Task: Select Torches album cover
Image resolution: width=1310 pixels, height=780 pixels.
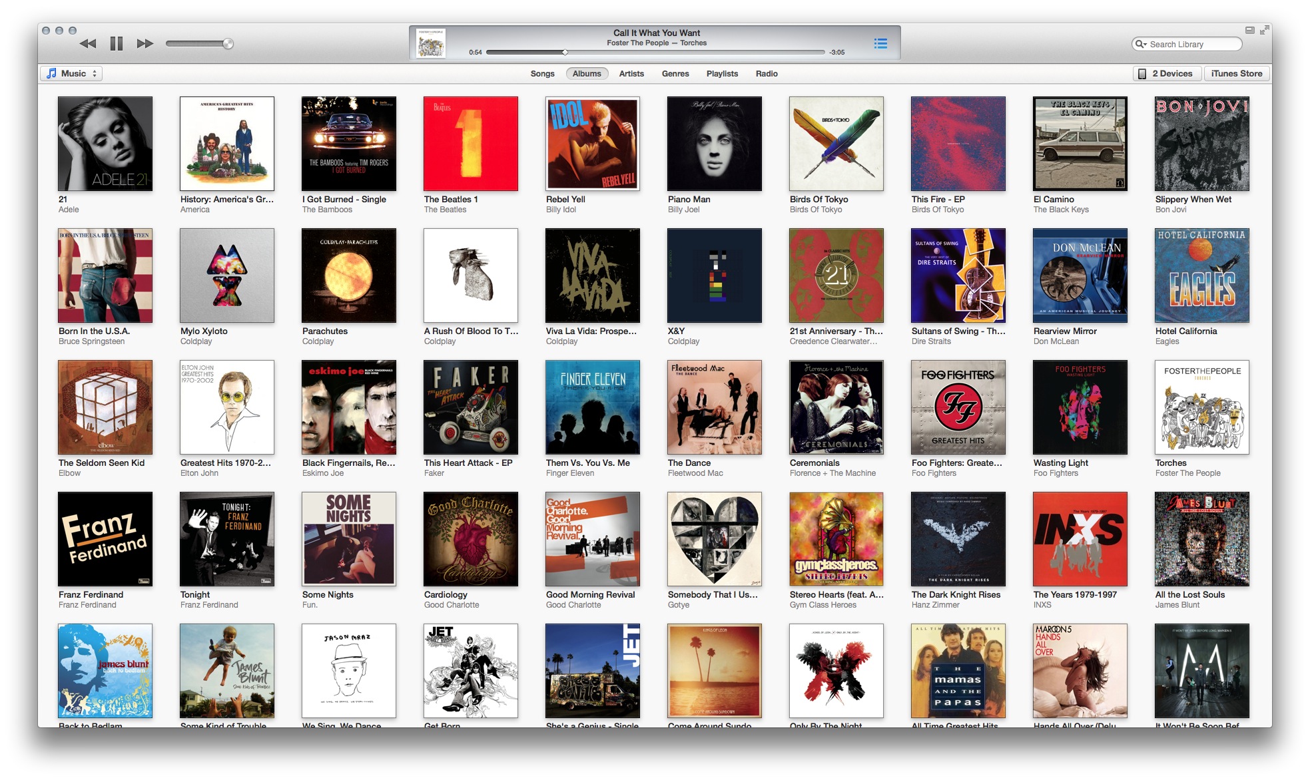Action: coord(1202,407)
